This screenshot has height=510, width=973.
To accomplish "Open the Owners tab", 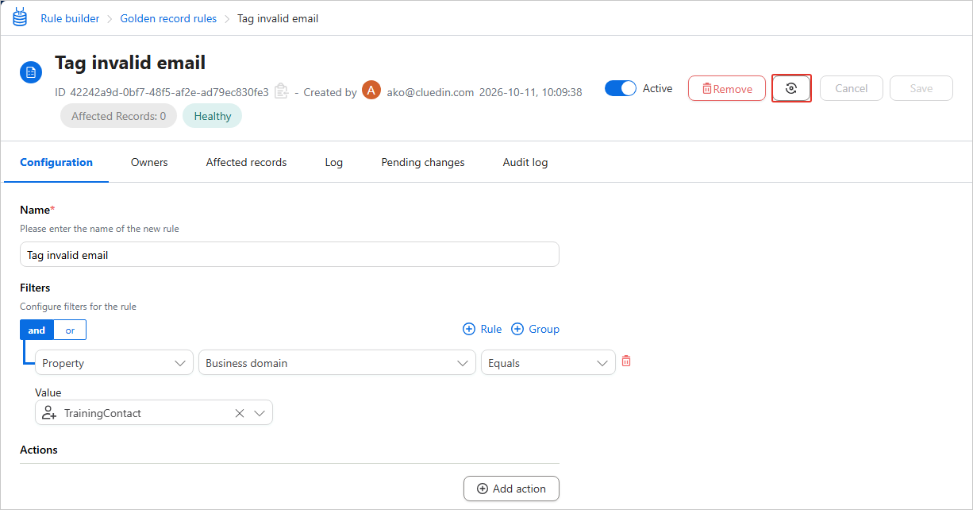I will (149, 162).
